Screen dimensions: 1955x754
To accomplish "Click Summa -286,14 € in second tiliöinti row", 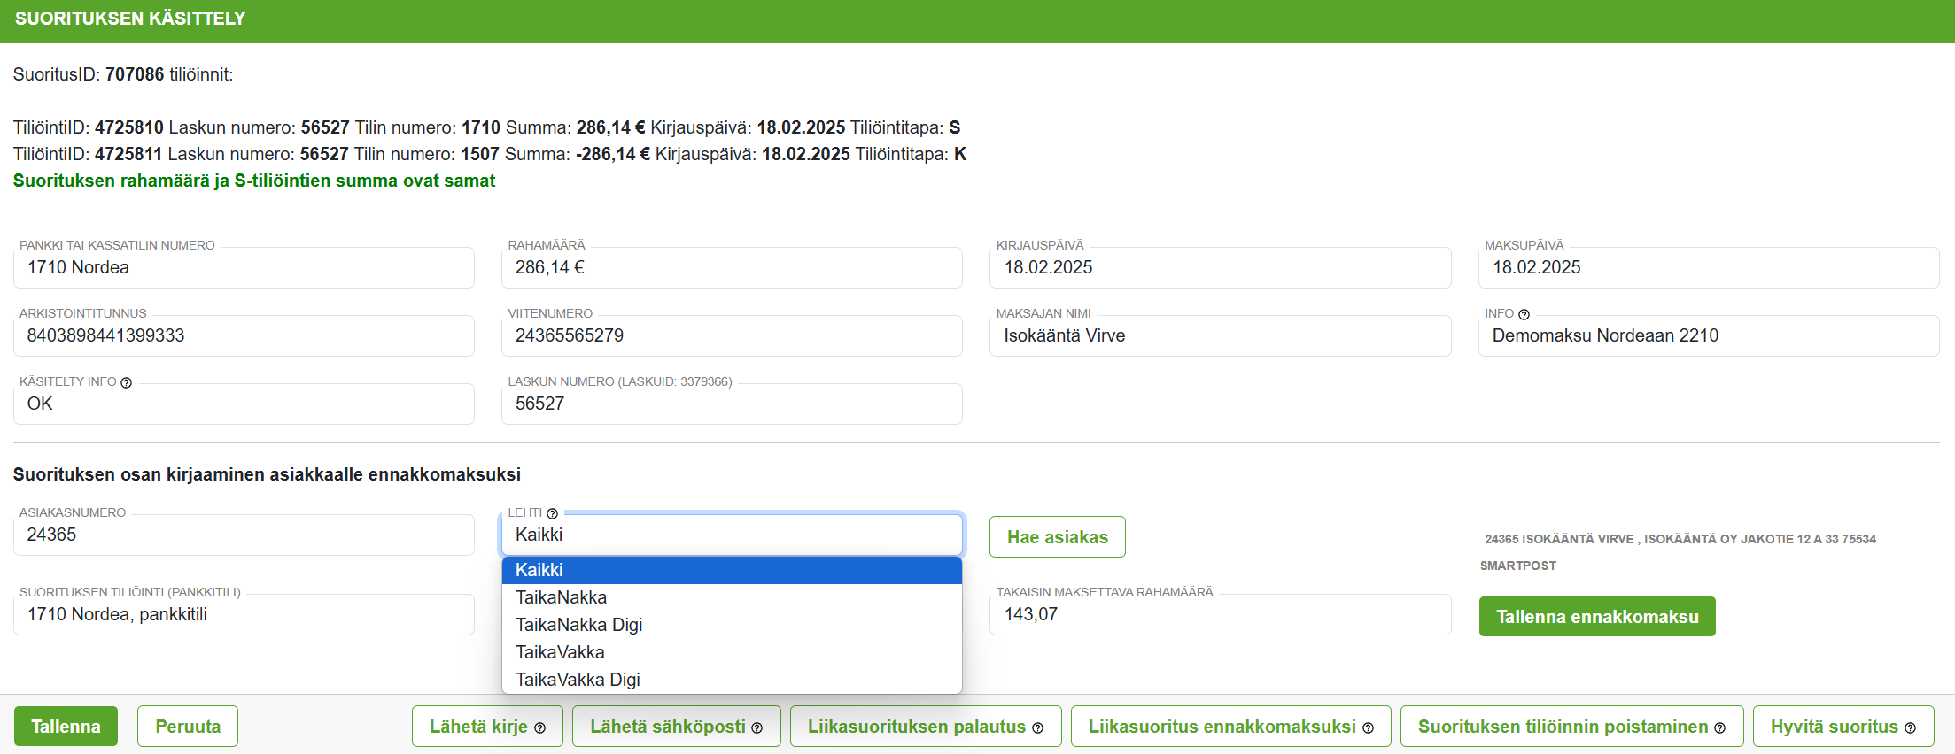I will point(613,154).
